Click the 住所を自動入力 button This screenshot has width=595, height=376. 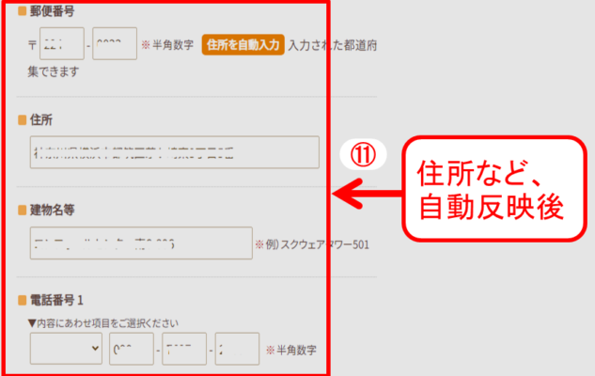click(243, 45)
